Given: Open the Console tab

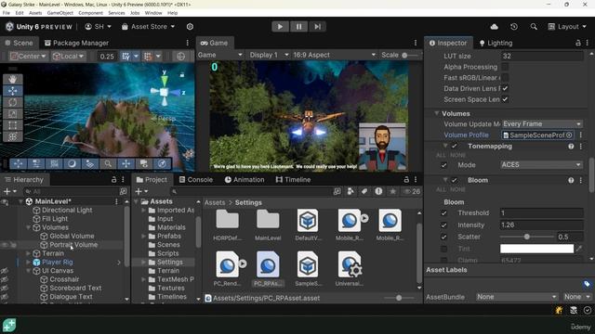Looking at the screenshot, I should click(x=196, y=179).
